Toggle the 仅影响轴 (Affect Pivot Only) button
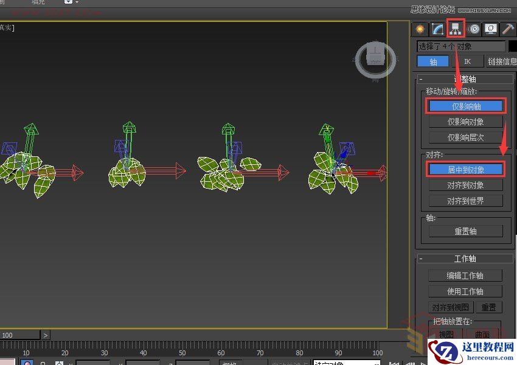The width and height of the screenshot is (517, 365). tap(466, 106)
